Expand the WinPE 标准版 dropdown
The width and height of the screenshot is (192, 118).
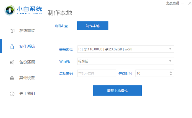170,61
